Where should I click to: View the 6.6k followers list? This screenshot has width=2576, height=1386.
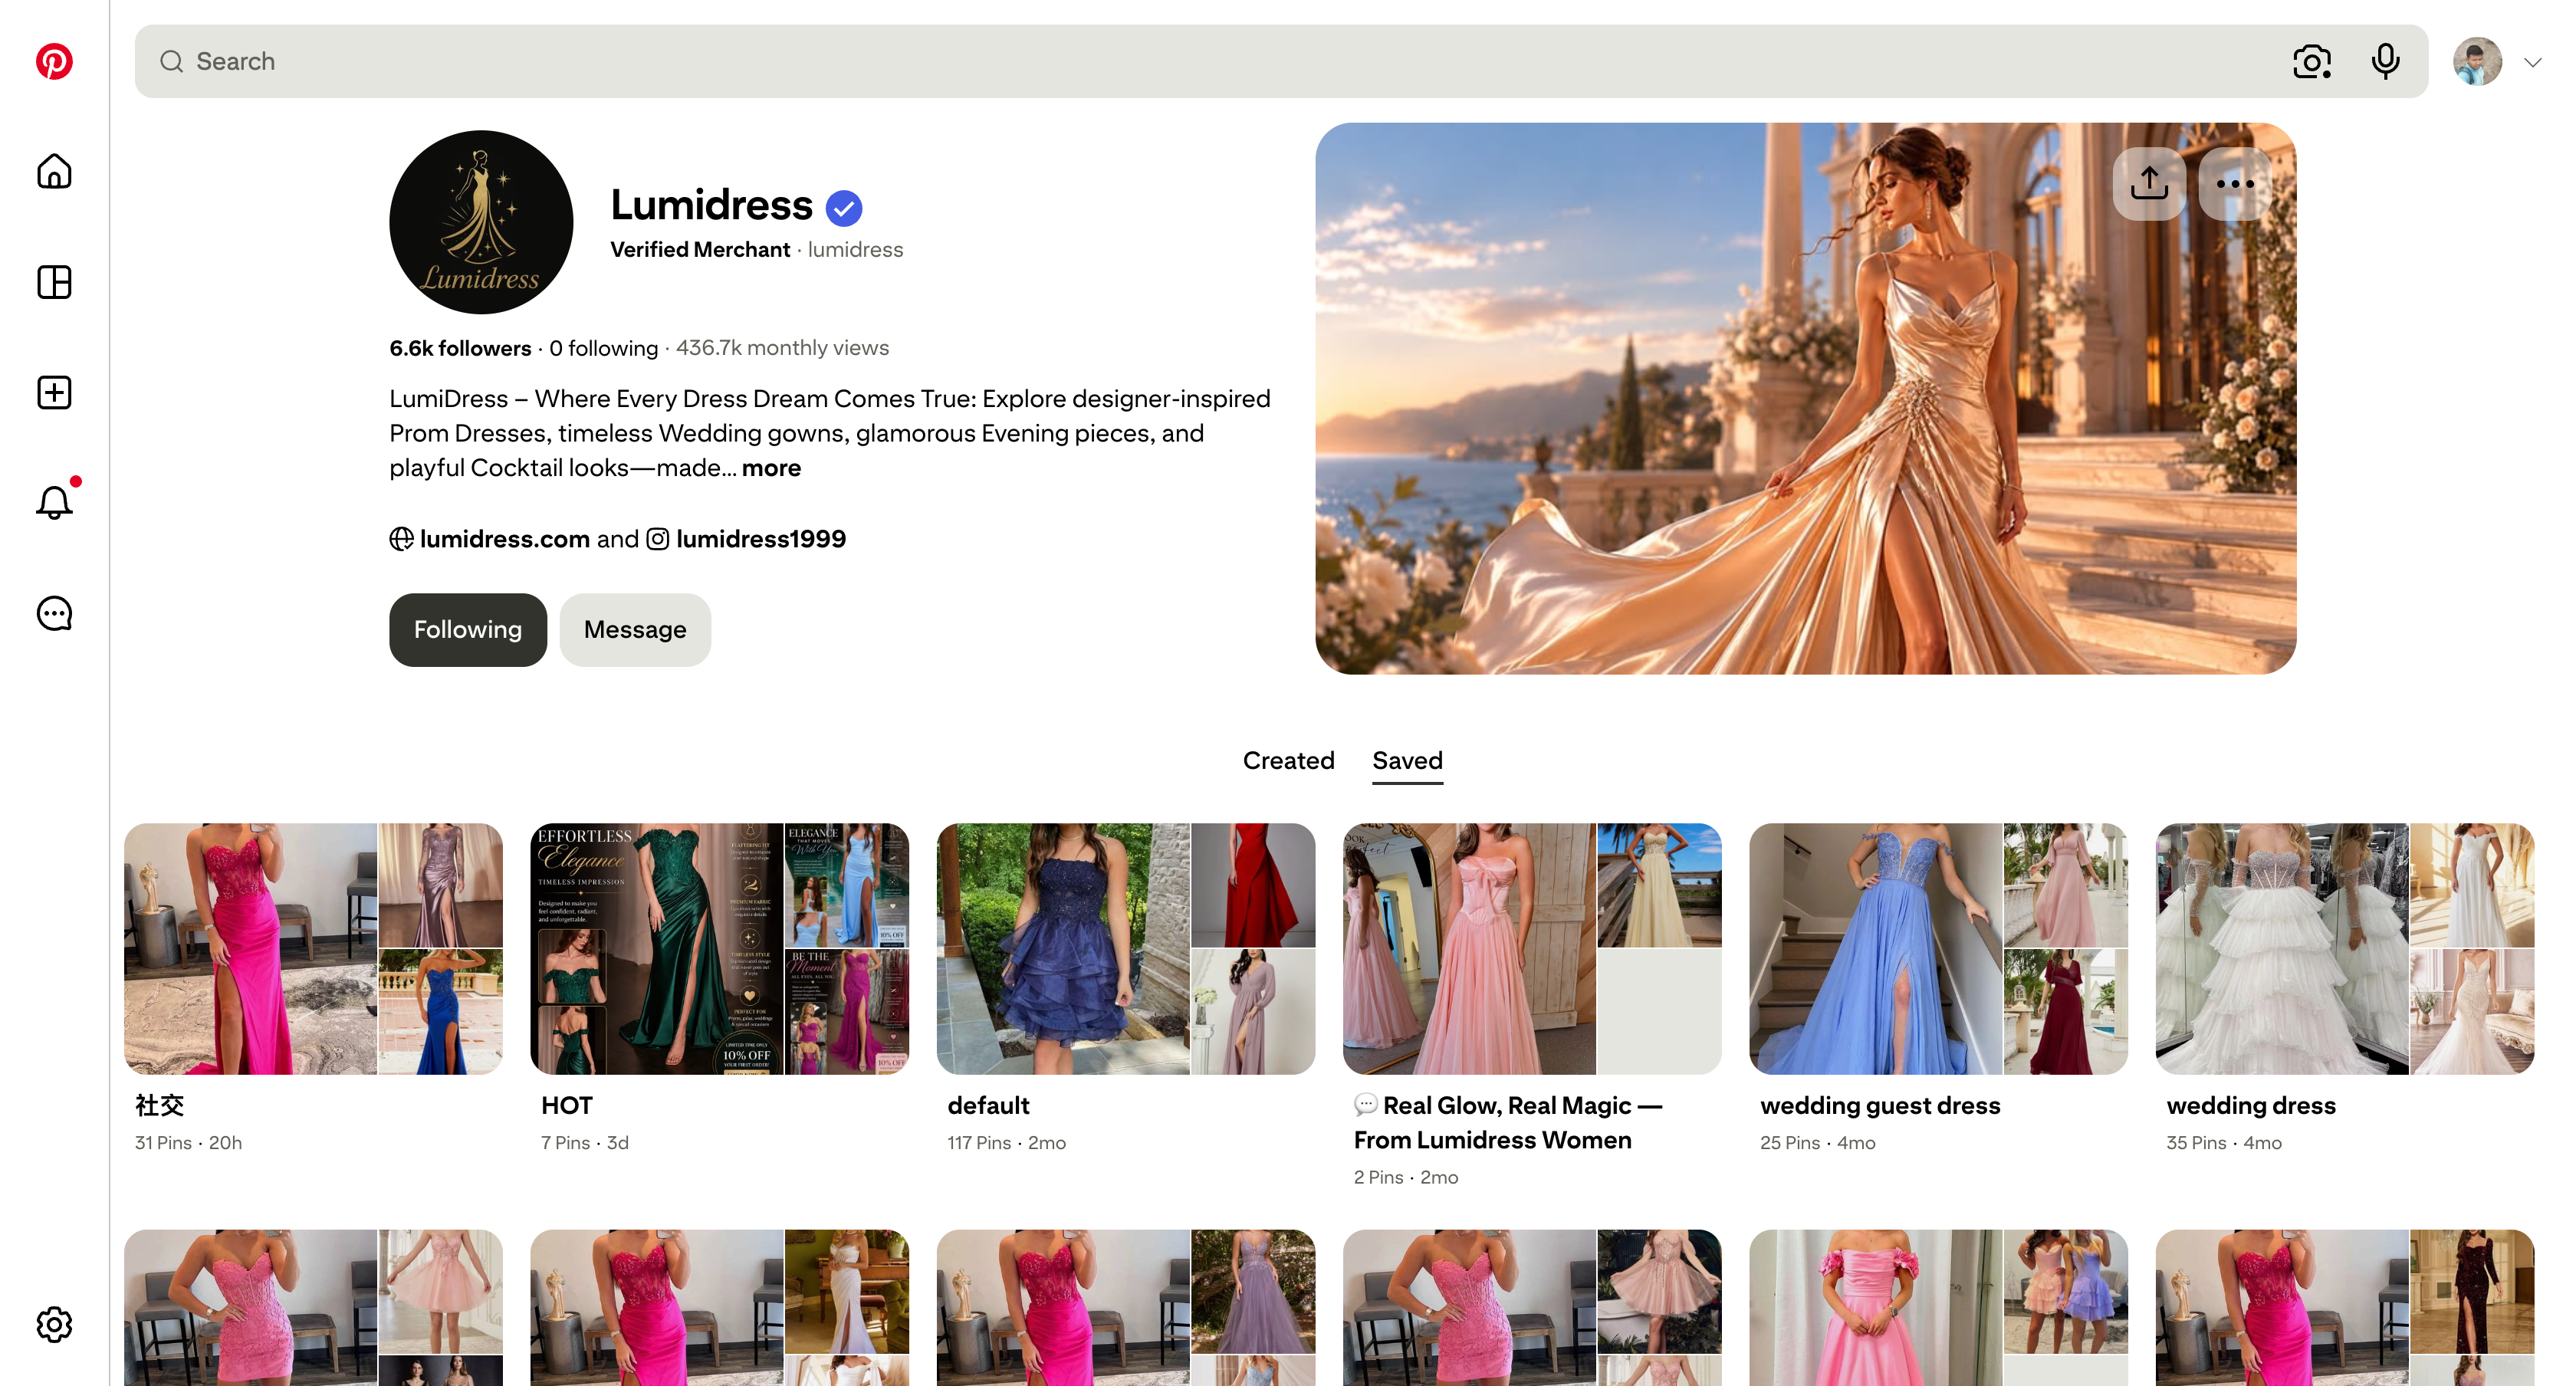tap(460, 348)
